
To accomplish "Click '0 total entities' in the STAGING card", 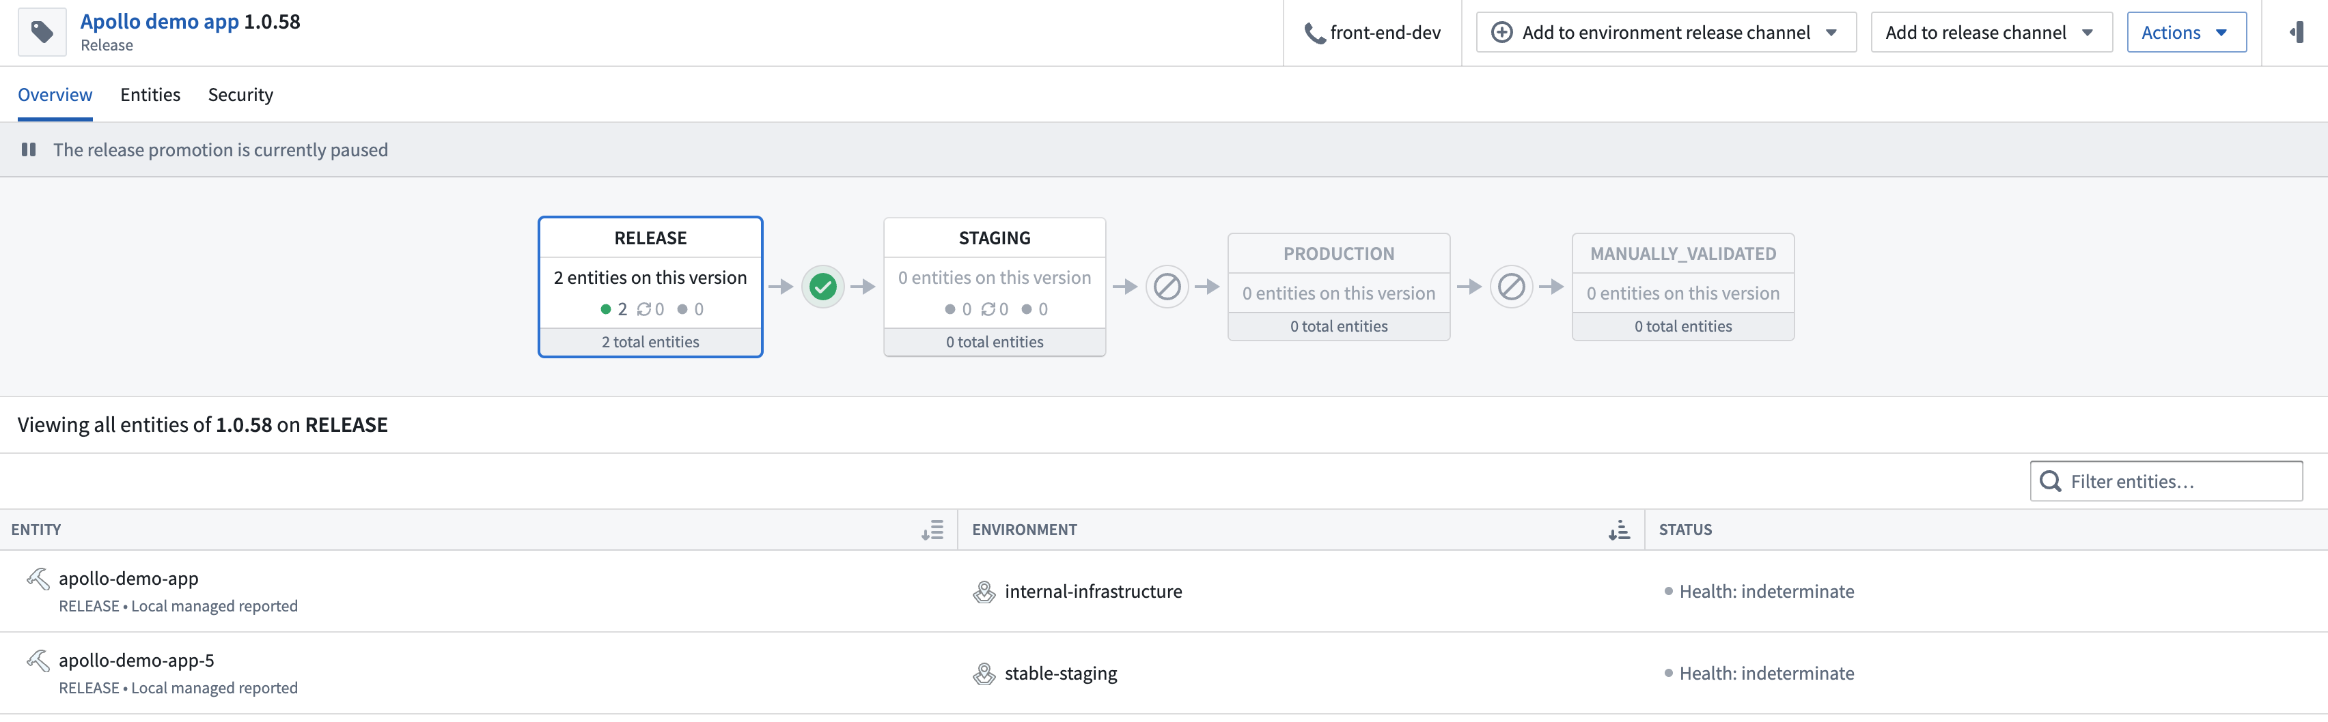I will pyautogui.click(x=994, y=342).
